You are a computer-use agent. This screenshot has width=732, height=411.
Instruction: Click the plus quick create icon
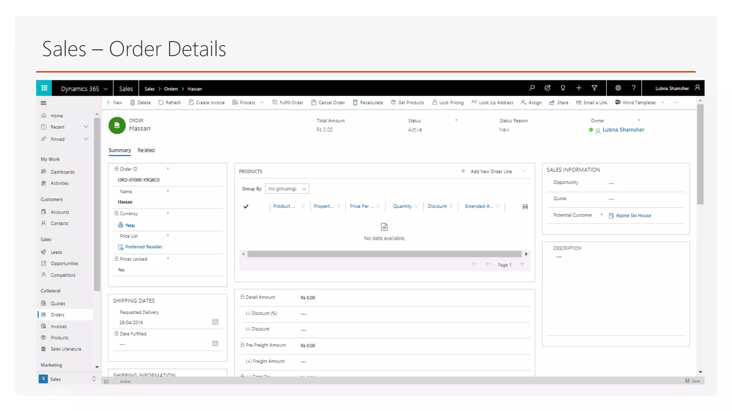tap(579, 88)
